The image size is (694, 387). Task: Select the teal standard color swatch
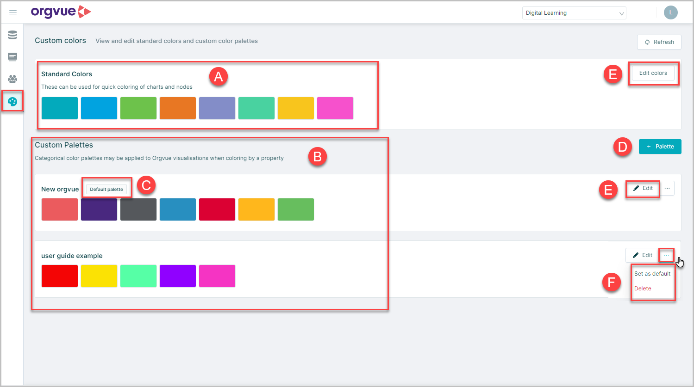[x=60, y=108]
